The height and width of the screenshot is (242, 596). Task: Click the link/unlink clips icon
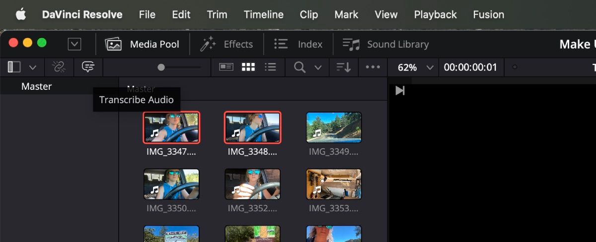click(x=59, y=67)
